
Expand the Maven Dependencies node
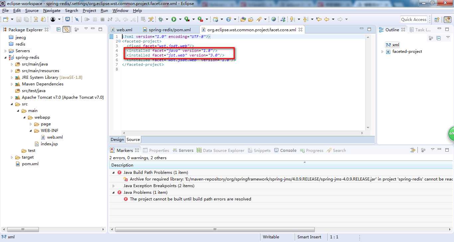point(12,84)
